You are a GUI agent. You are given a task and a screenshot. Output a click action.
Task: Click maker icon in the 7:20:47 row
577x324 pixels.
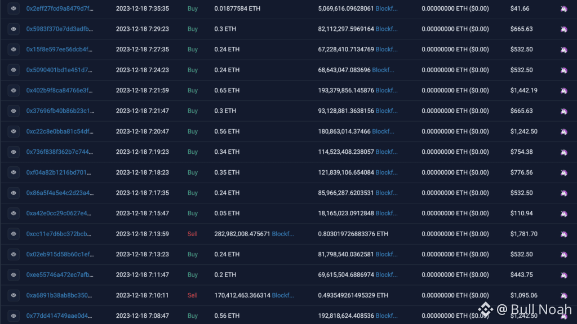point(563,132)
